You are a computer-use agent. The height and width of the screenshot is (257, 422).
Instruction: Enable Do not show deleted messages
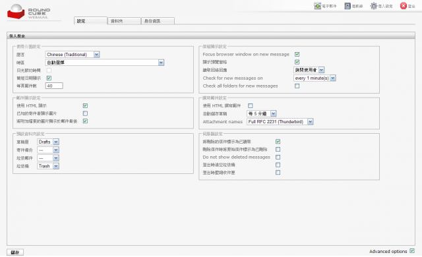(278, 157)
